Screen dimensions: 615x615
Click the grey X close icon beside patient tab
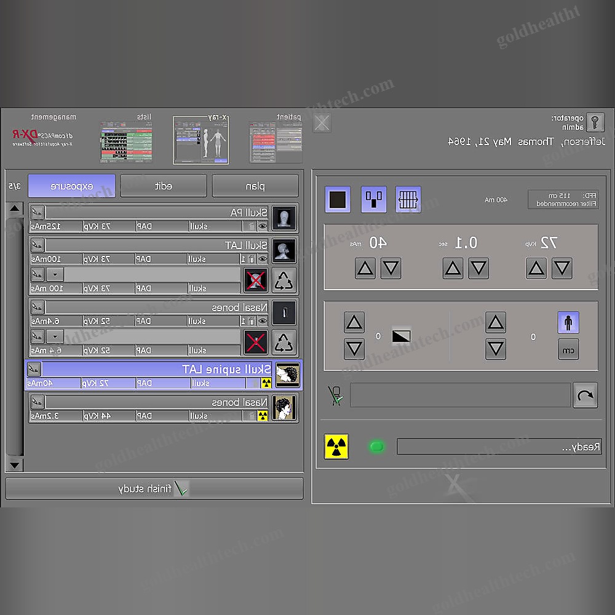click(322, 123)
